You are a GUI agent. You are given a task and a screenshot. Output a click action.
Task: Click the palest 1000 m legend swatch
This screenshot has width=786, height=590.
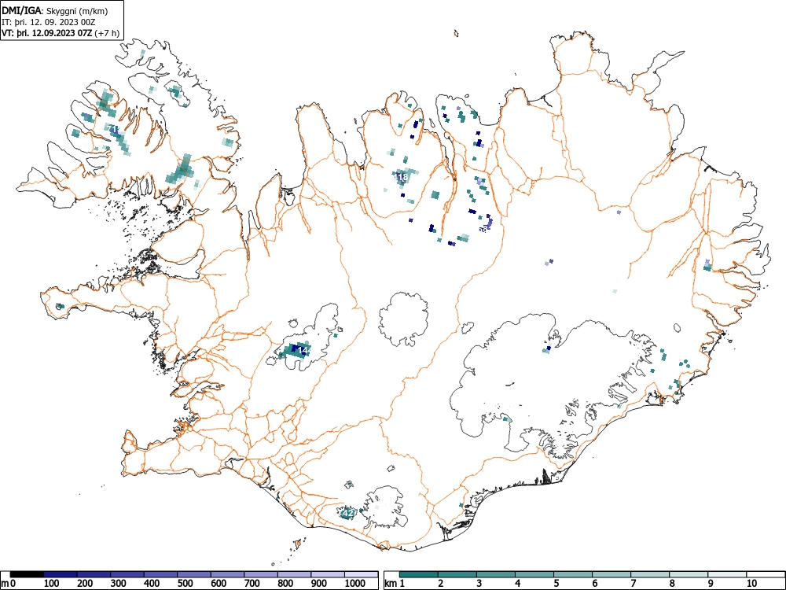(362, 574)
